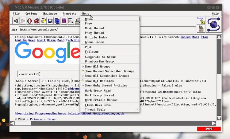
Task: Open the Privacy link in footer
Action: tap(36, 119)
